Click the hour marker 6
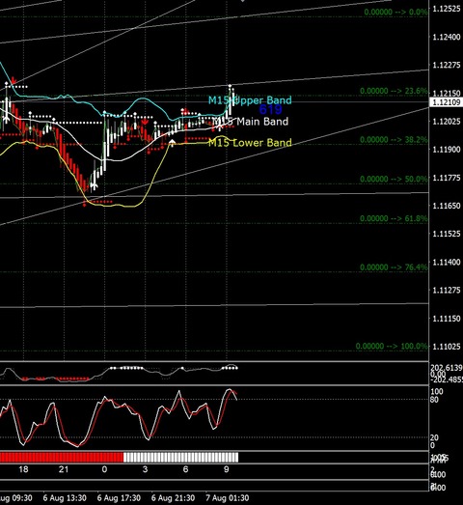Viewport: 463px width, 505px height. tap(185, 469)
